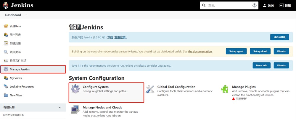Click the System Configuration section heading
The height and width of the screenshot is (120, 296).
97,78
